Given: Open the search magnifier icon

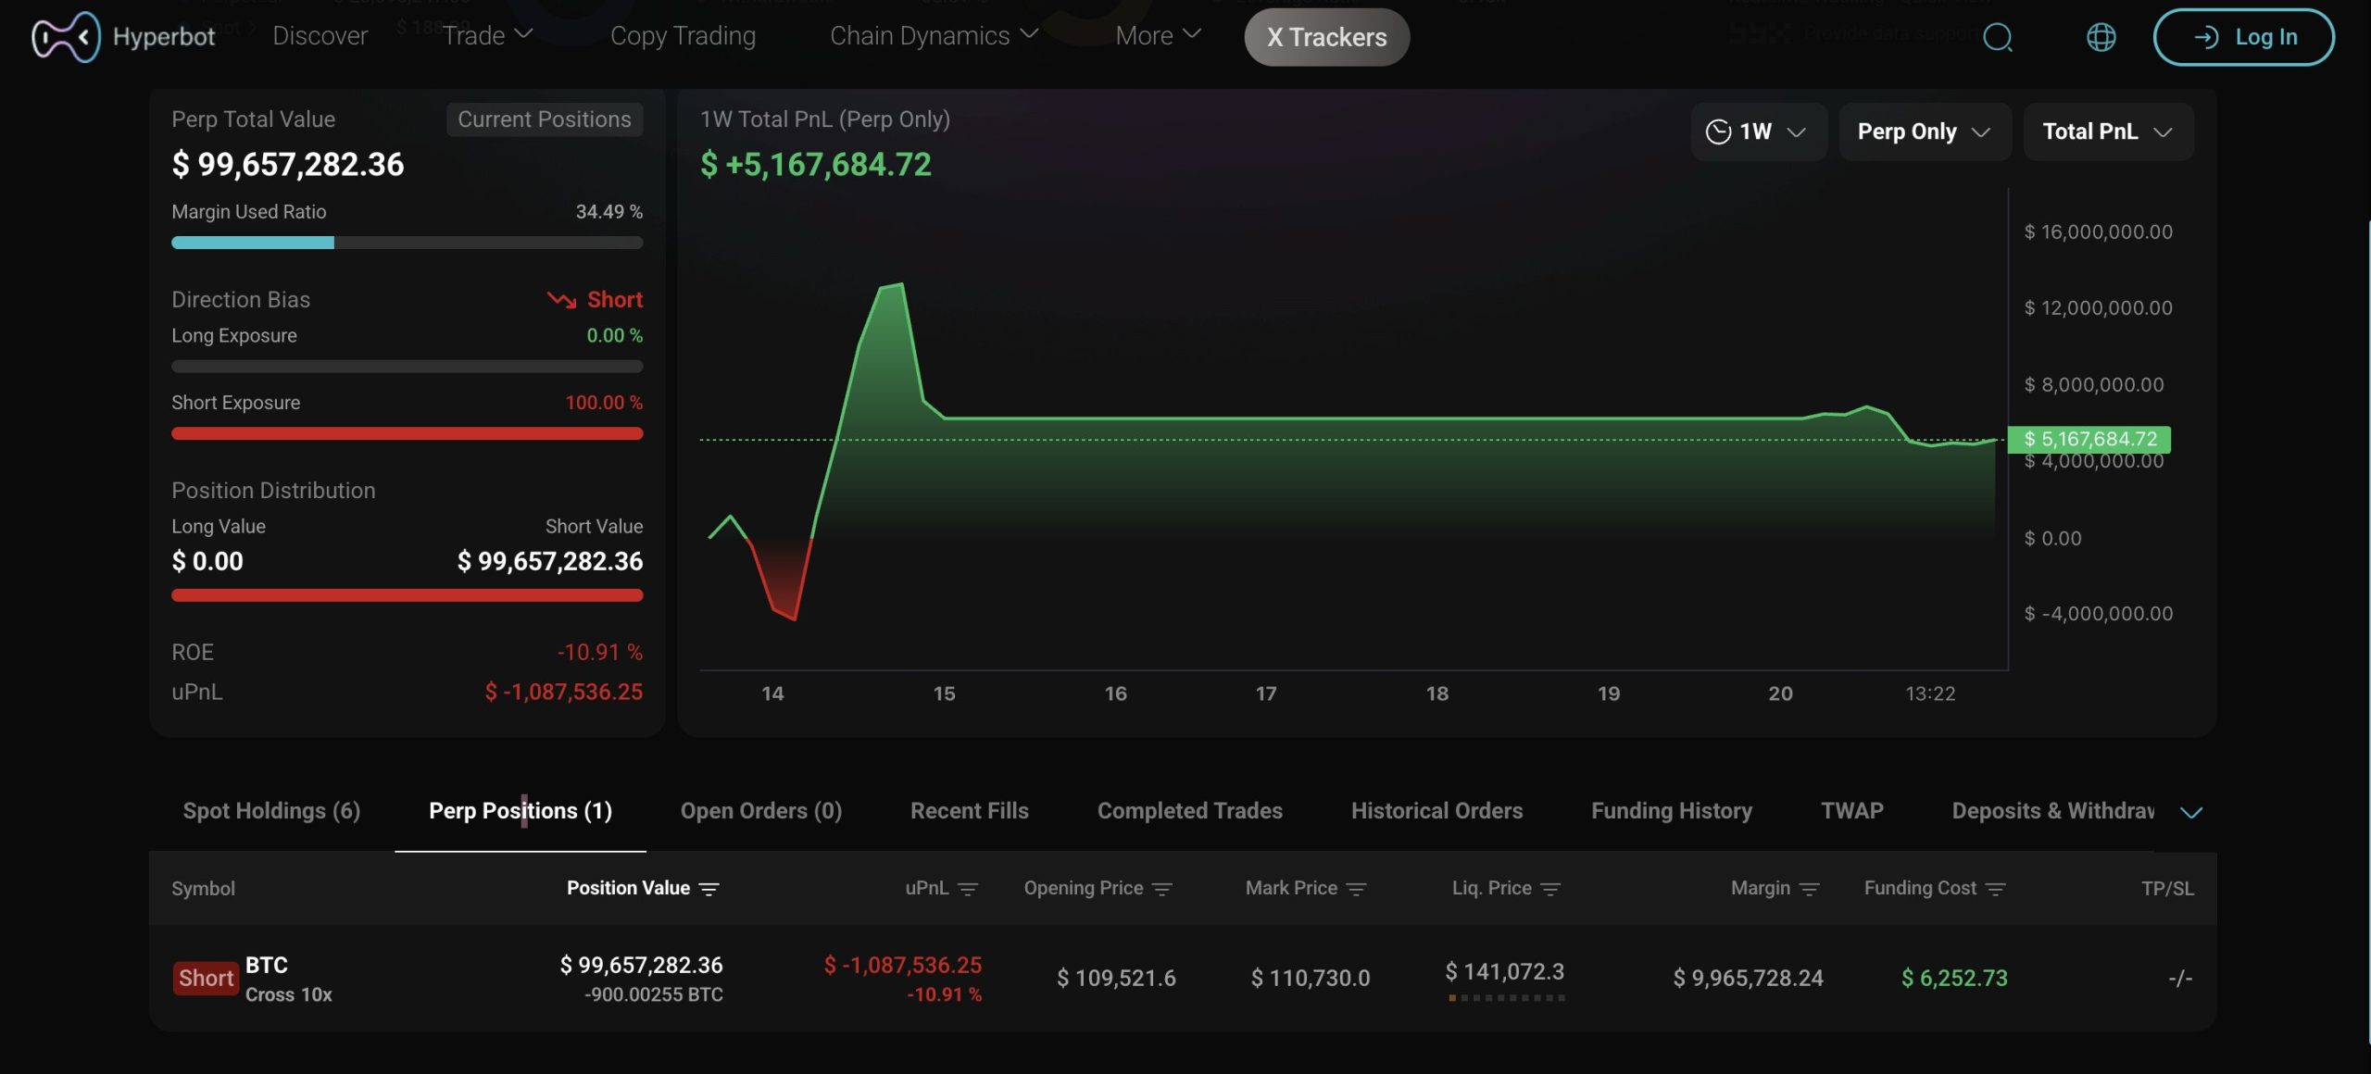Looking at the screenshot, I should click(x=1998, y=38).
